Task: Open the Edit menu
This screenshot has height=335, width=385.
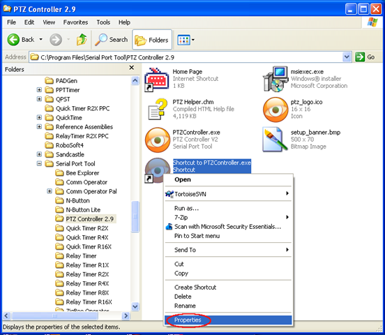Action: point(29,22)
